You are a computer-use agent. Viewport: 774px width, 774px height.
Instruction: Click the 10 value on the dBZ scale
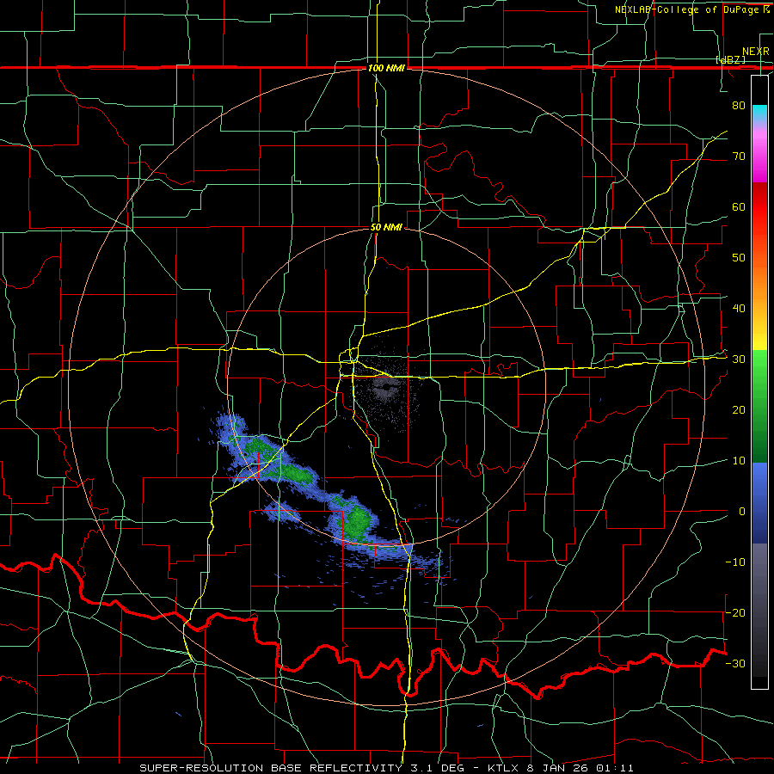tap(739, 461)
